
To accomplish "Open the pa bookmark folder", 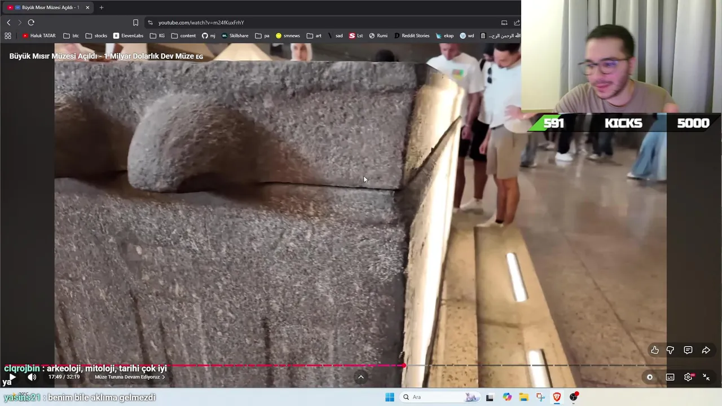I will coord(262,36).
